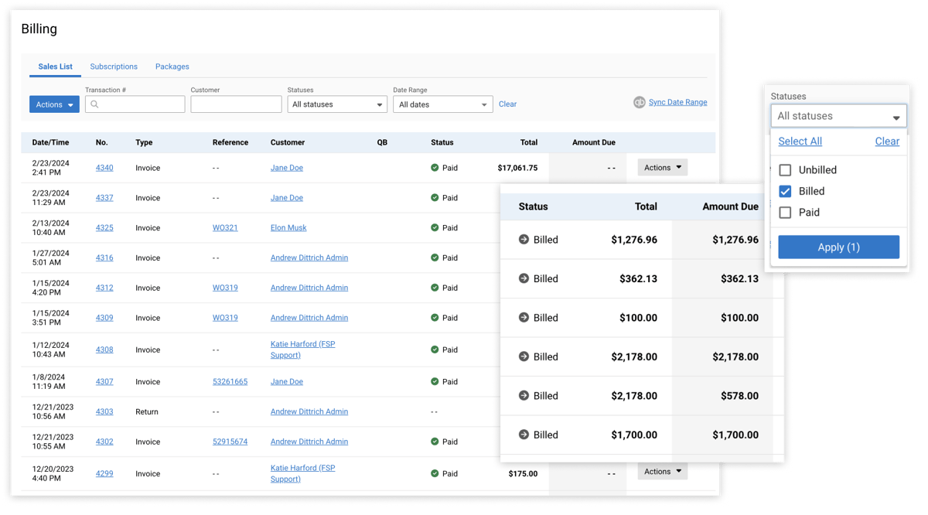Click the $2,178.00 total with $578.00 due
928x515 pixels.
(634, 396)
